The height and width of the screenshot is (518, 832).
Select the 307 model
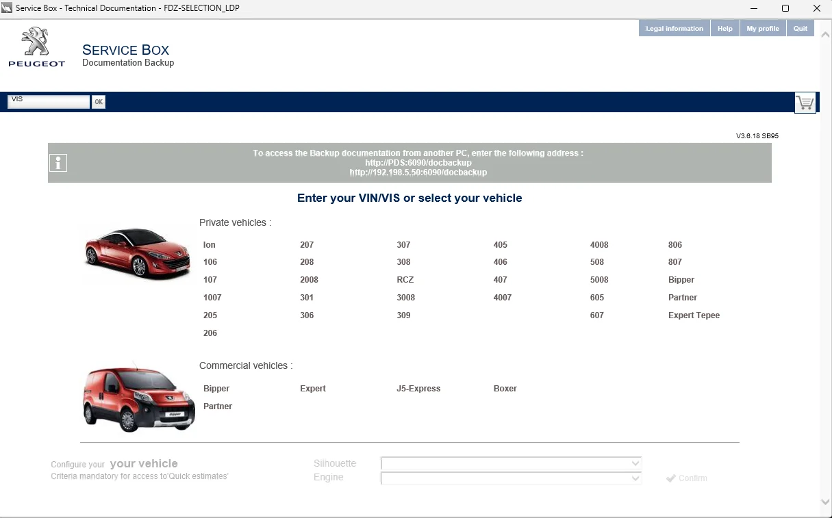(x=403, y=245)
